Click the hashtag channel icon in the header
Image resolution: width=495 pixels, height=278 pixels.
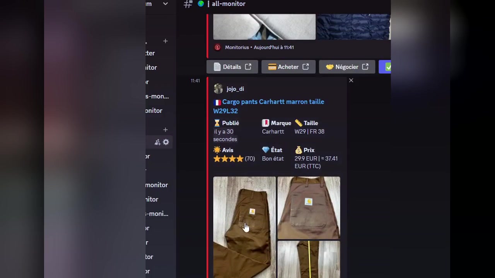pos(188,4)
